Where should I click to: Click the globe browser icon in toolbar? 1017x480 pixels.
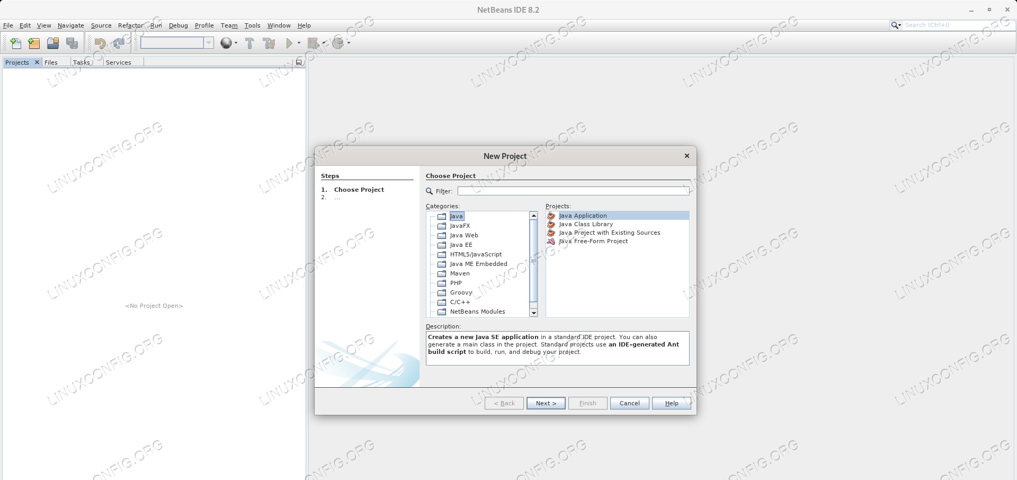[226, 43]
